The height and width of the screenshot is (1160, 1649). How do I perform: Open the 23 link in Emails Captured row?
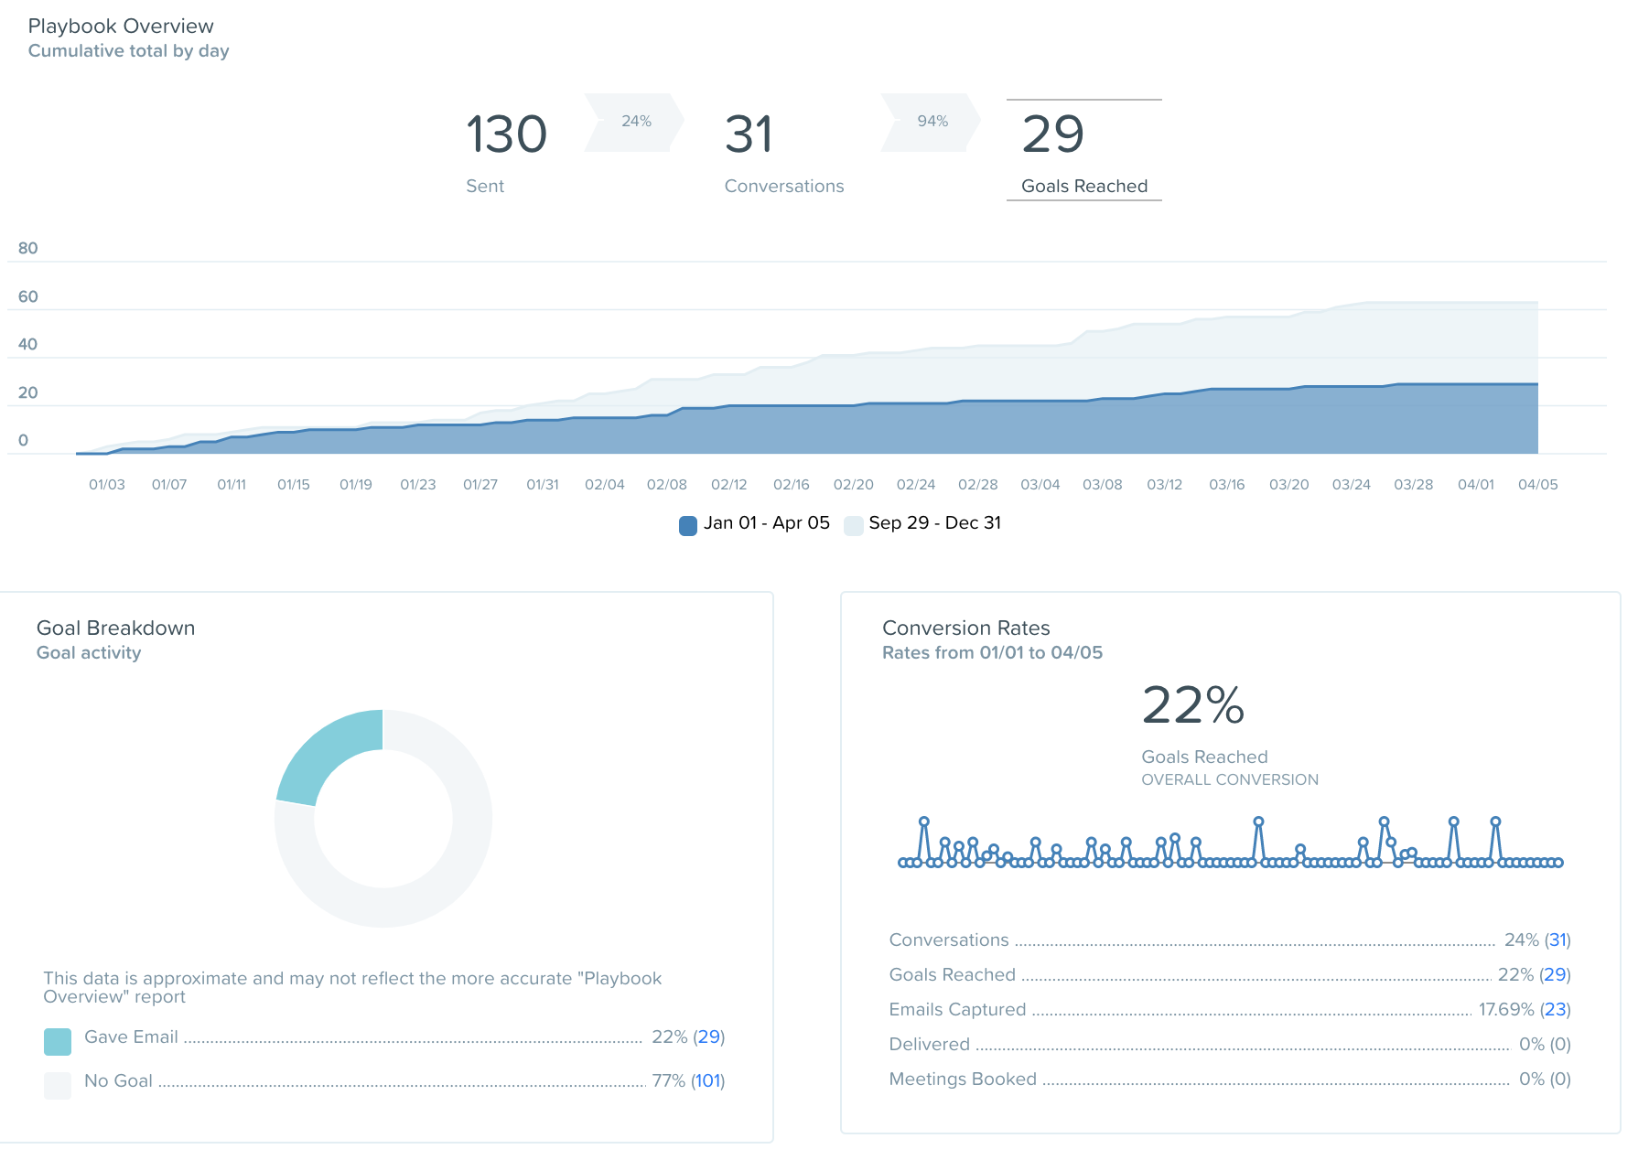pyautogui.click(x=1555, y=1010)
